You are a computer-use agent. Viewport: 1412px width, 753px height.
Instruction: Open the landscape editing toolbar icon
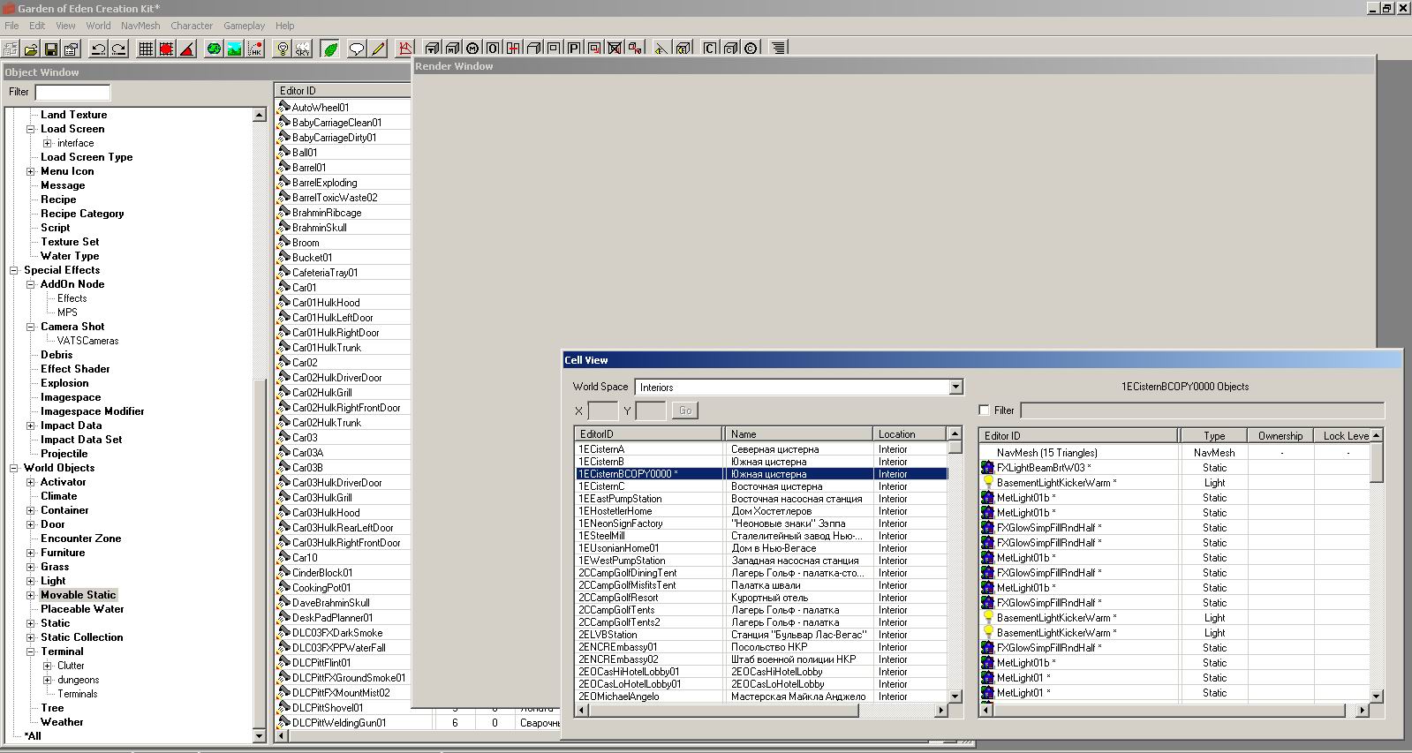[x=234, y=49]
